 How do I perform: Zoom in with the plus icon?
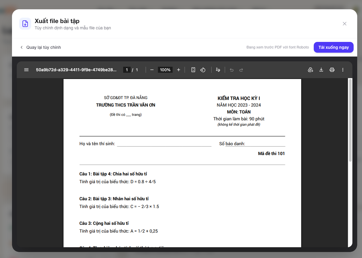point(179,70)
